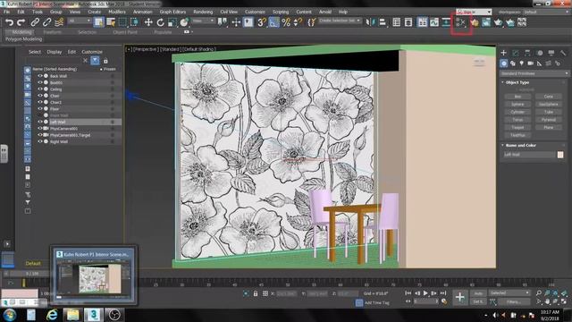Viewport: 572px width, 322px height.
Task: Open the Workspaces Default dropdown
Action: pos(546,12)
